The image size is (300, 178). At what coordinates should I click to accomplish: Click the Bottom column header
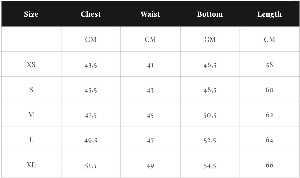pyautogui.click(x=210, y=14)
